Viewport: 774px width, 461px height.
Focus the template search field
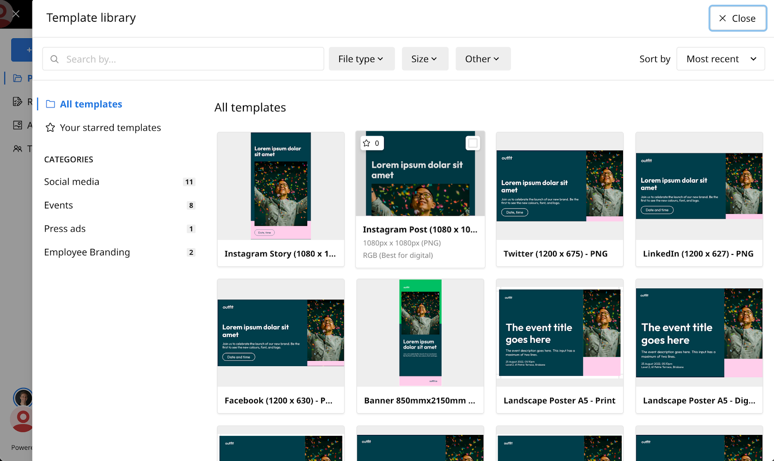coord(183,59)
